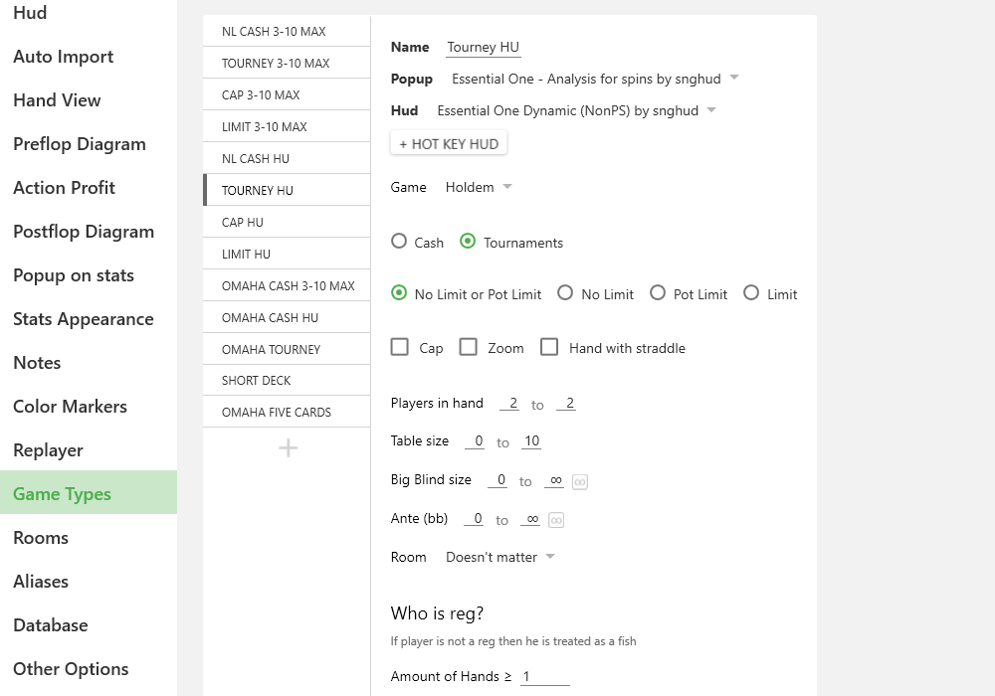Screen dimensions: 995x696
Task: Click the + HOT KEY HUD button
Action: [449, 144]
